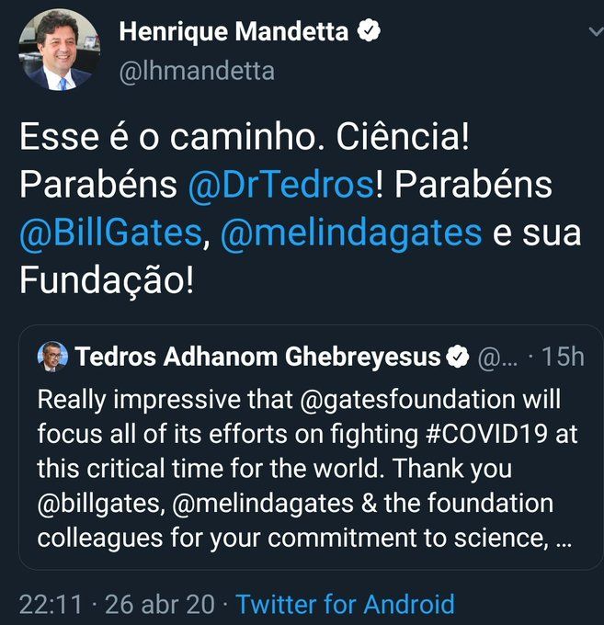Click Tedros's small avatar in quoted tweet
The width and height of the screenshot is (604, 625).
(53, 358)
